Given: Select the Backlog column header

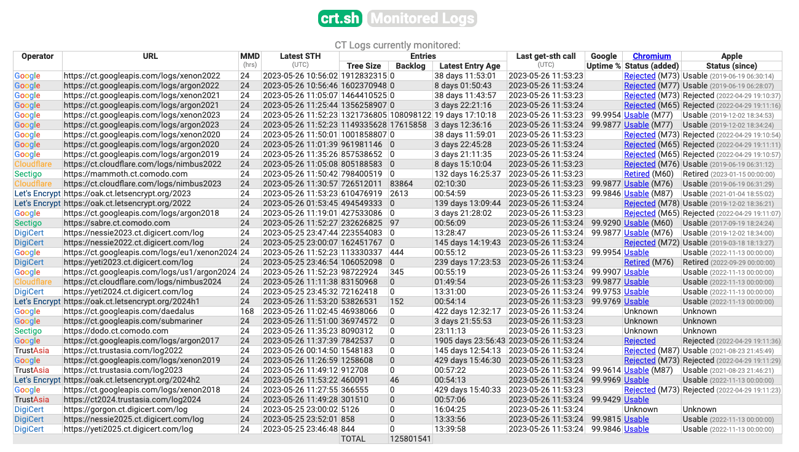Looking at the screenshot, I should tap(410, 66).
